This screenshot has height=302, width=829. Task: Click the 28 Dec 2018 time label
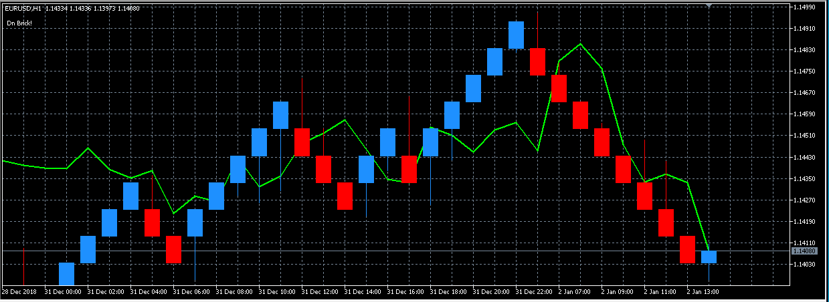[18, 292]
